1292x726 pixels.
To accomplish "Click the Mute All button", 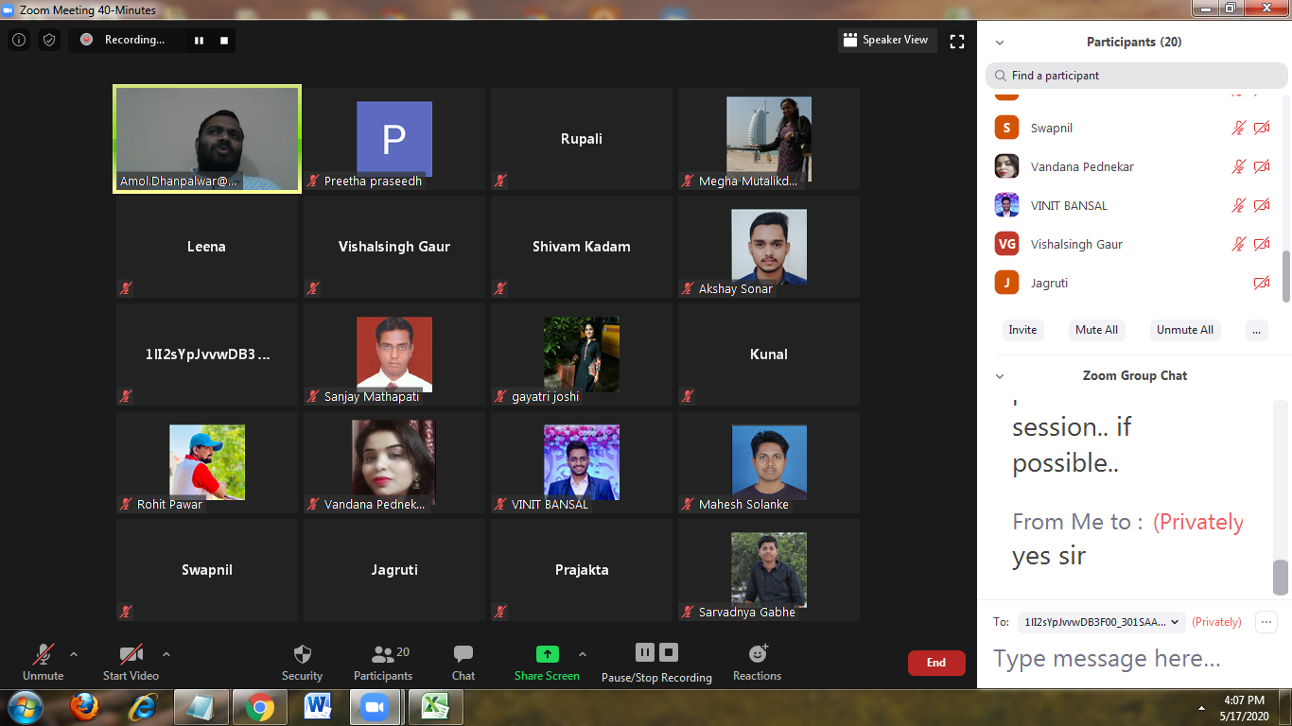I will (x=1096, y=330).
